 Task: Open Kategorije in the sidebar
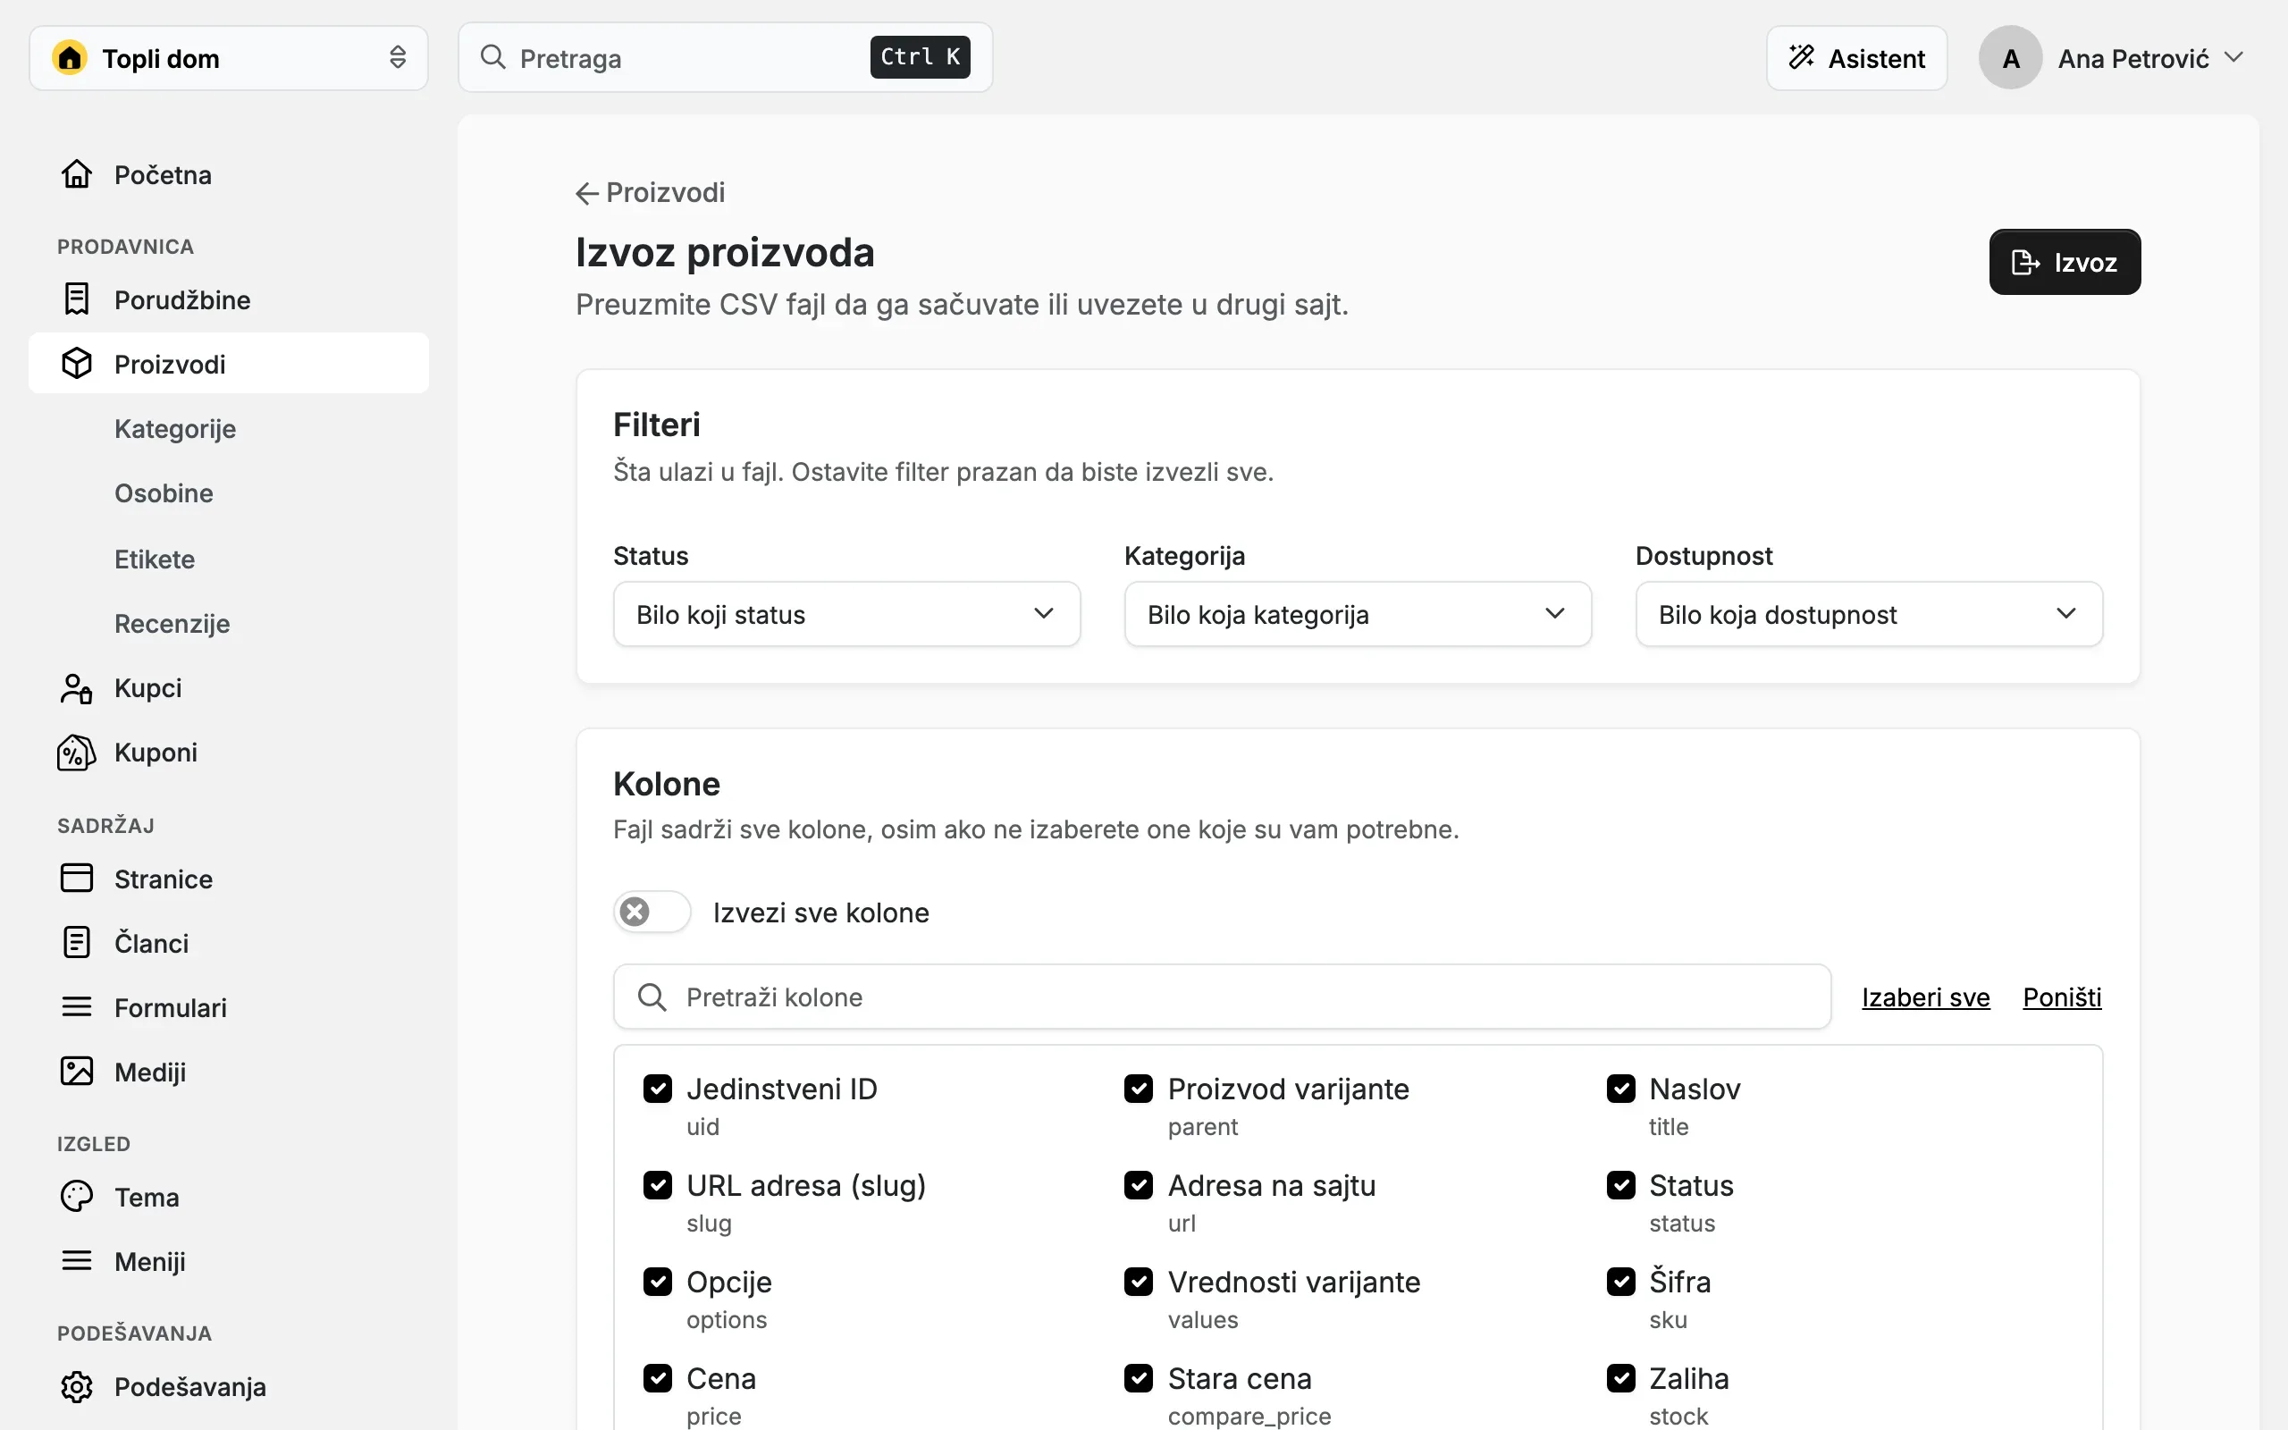175,428
